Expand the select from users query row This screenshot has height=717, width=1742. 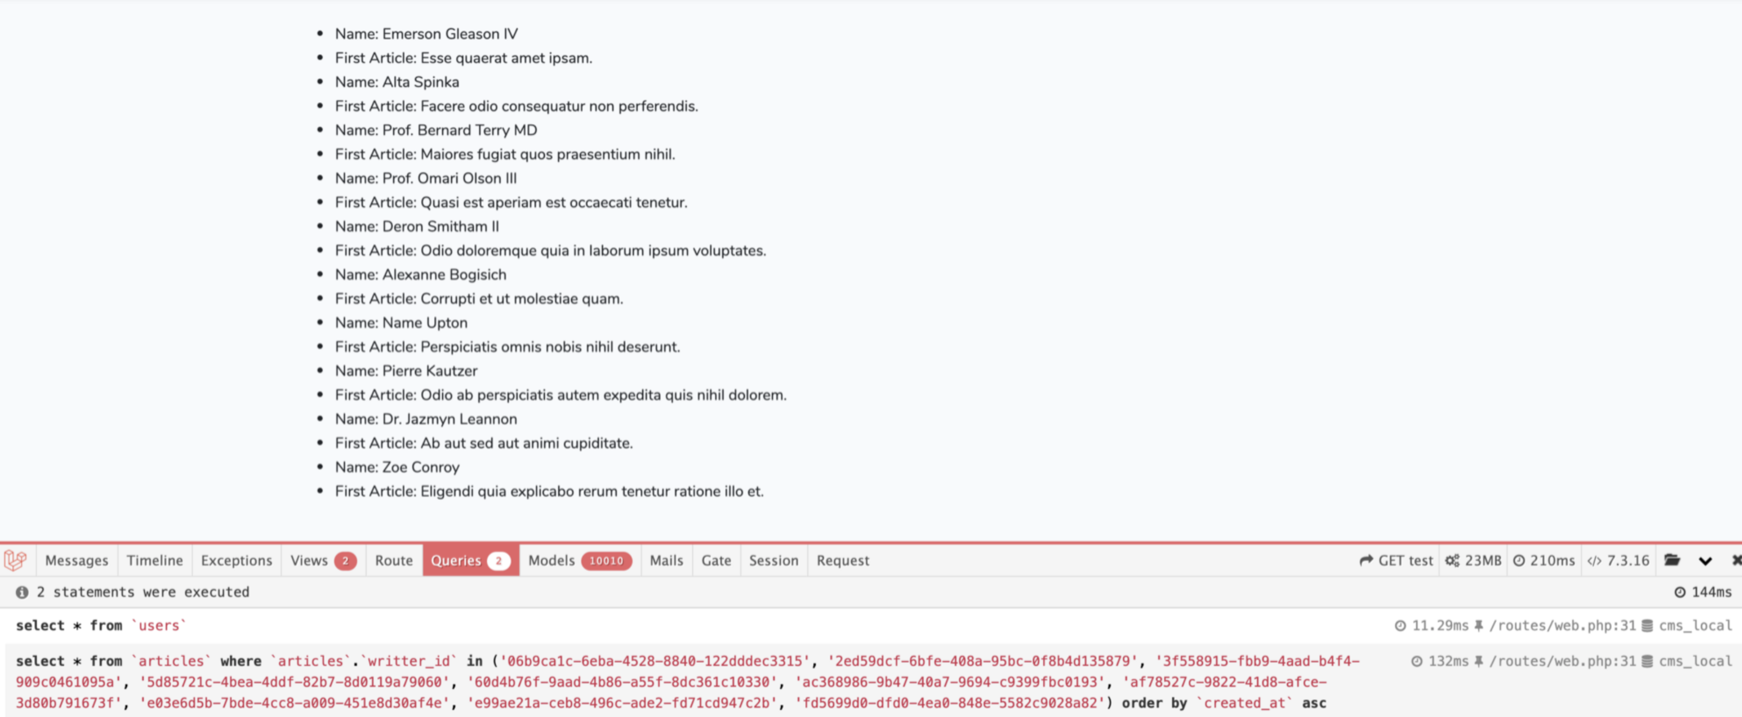[101, 626]
